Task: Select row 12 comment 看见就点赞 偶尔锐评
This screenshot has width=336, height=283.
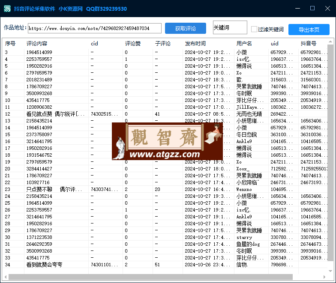Action: [x=56, y=114]
